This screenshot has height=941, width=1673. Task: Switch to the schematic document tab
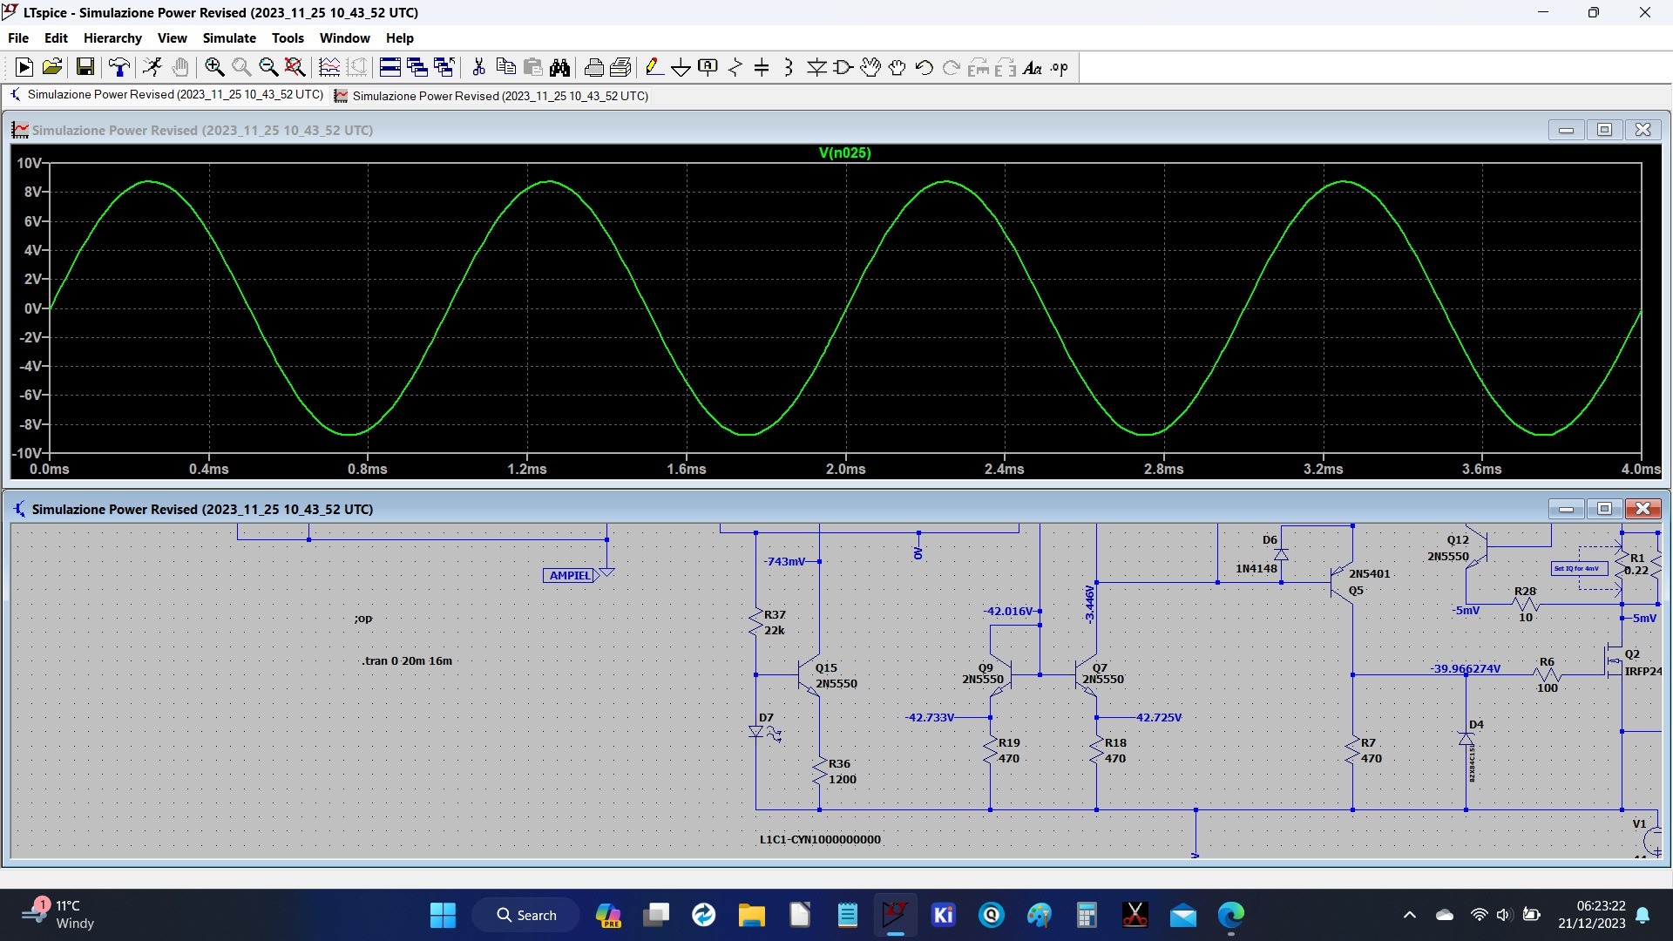pos(166,95)
